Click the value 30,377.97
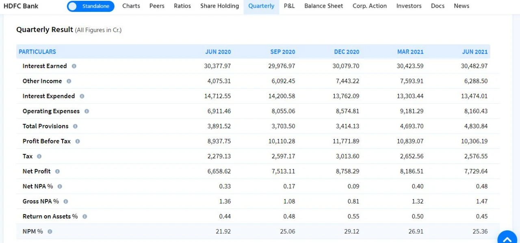 pyautogui.click(x=217, y=66)
